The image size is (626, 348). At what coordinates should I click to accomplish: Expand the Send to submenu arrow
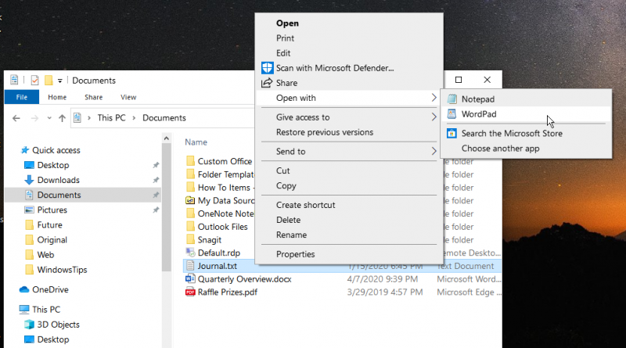click(x=434, y=151)
